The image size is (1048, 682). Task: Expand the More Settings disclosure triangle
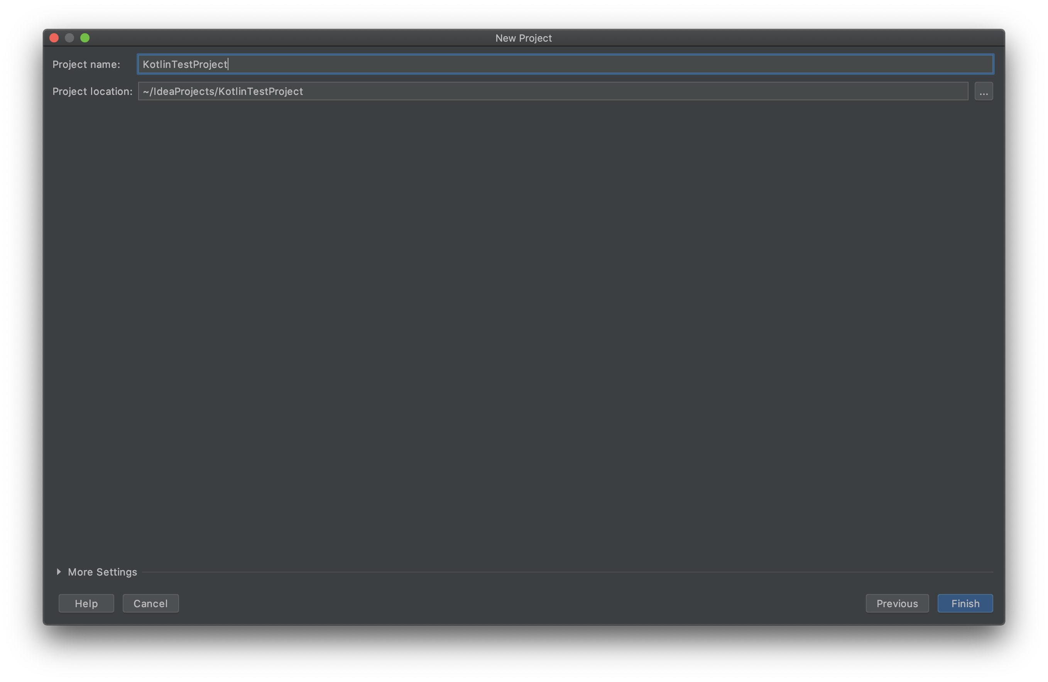59,572
